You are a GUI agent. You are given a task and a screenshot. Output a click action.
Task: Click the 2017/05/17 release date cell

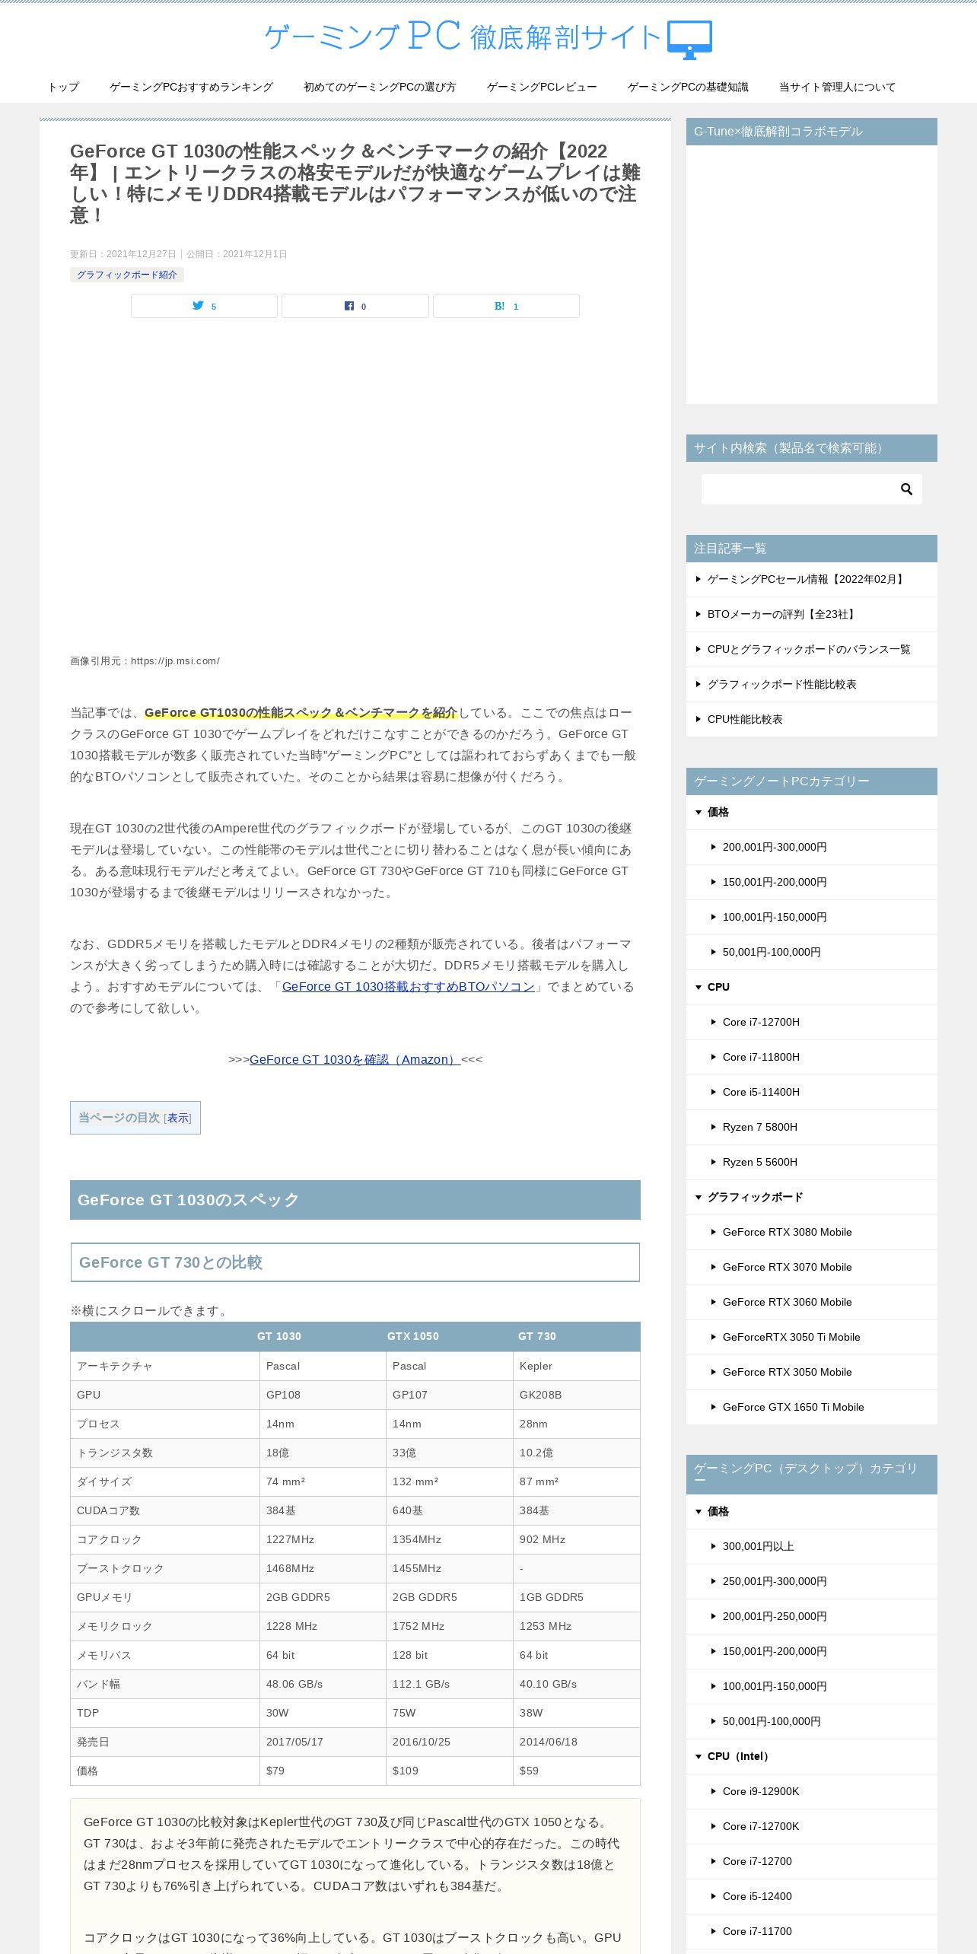click(323, 1742)
